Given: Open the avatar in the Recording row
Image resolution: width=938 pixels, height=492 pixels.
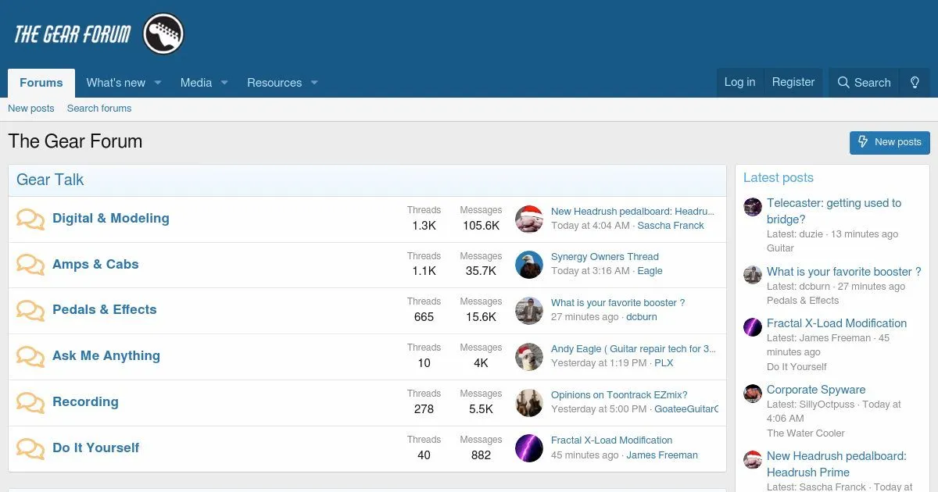Looking at the screenshot, I should tap(529, 403).
